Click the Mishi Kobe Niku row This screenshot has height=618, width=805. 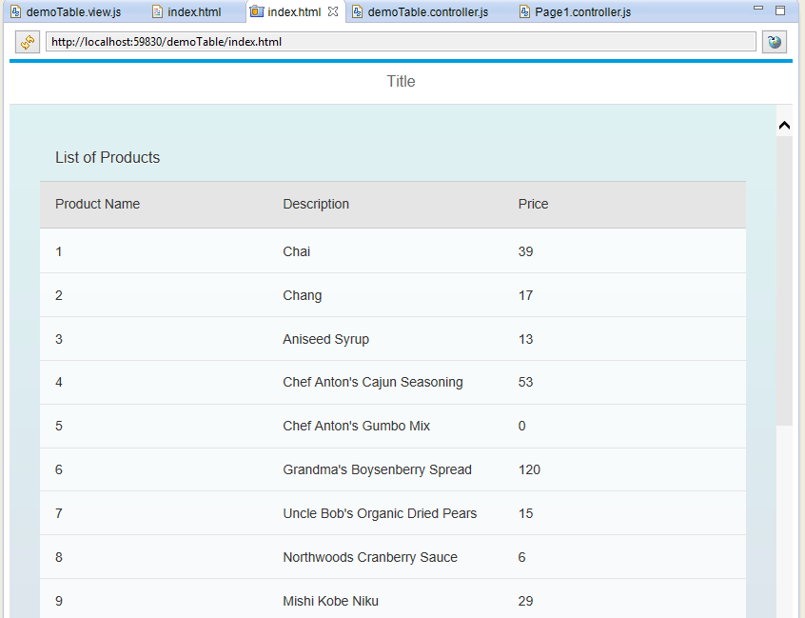tap(330, 601)
